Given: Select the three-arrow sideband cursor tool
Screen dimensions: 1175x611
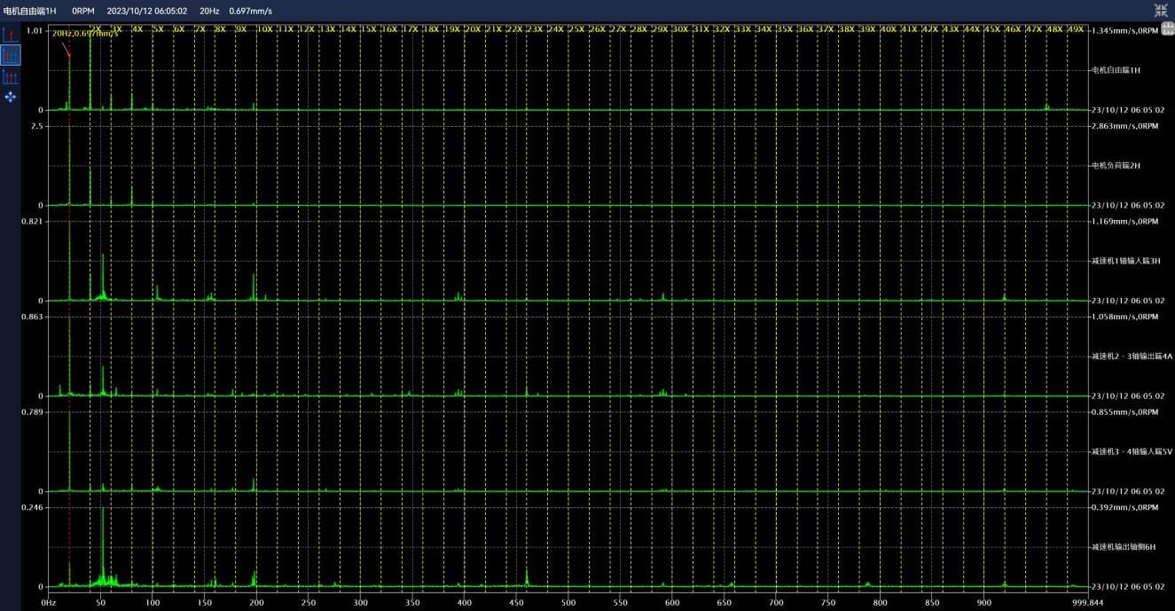Looking at the screenshot, I should pos(11,77).
